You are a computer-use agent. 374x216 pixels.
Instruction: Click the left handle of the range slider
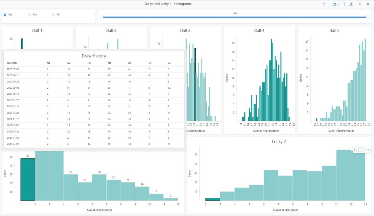tap(102, 17)
